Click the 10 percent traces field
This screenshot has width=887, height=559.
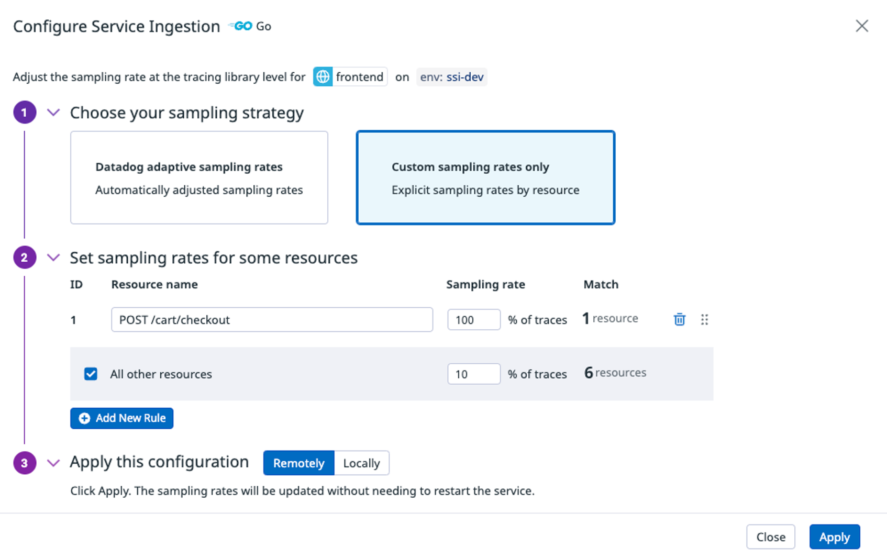coord(473,374)
